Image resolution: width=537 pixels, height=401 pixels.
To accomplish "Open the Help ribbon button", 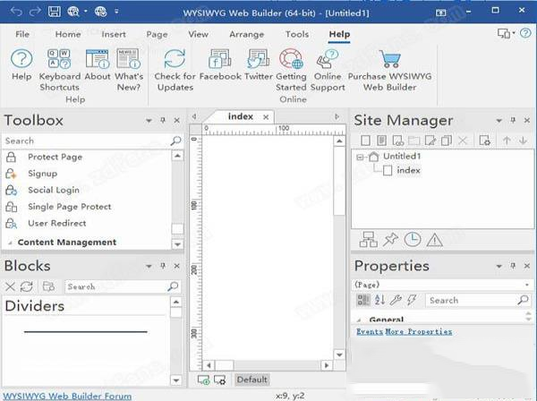I will coord(21,64).
